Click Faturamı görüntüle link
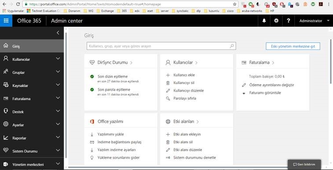The image size is (333, 170). click(x=265, y=93)
